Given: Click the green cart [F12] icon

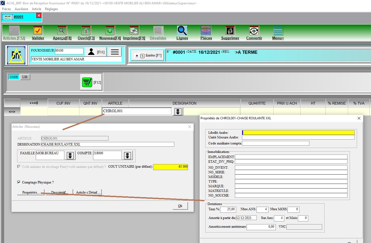Looking at the screenshot, I should click(x=91, y=82).
